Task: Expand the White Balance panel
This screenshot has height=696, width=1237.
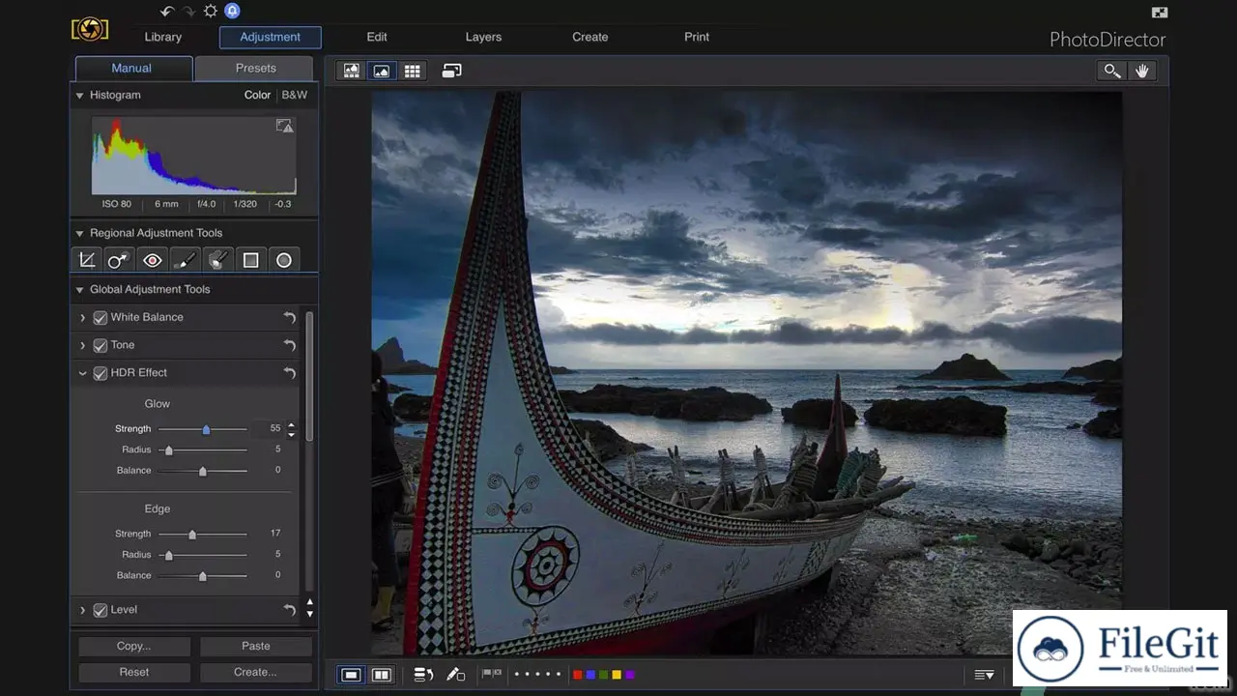Action: click(x=83, y=317)
